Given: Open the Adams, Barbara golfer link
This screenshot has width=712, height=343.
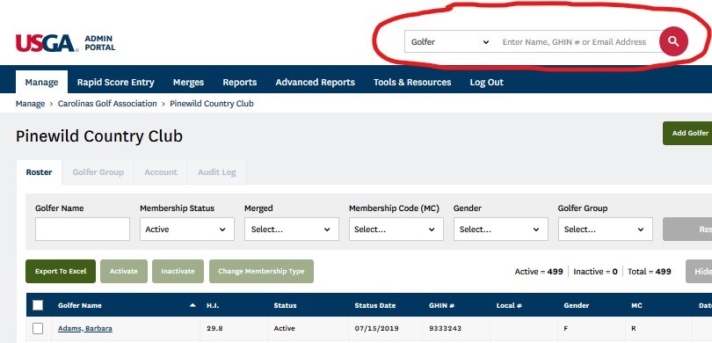Looking at the screenshot, I should tap(85, 328).
